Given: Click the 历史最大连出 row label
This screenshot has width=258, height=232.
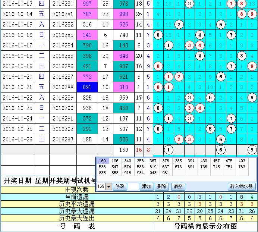Looking at the screenshot, I should point(77,218).
